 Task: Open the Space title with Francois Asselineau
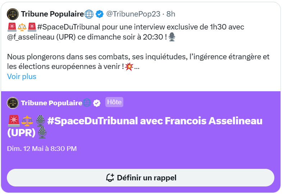134,127
